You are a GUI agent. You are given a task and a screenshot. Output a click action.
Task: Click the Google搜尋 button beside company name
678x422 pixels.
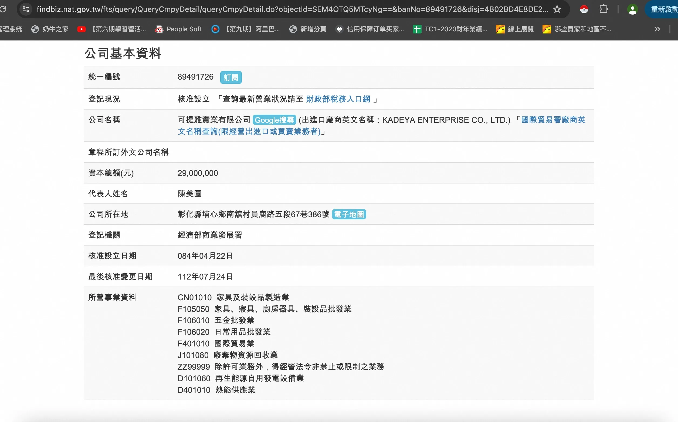(x=274, y=120)
